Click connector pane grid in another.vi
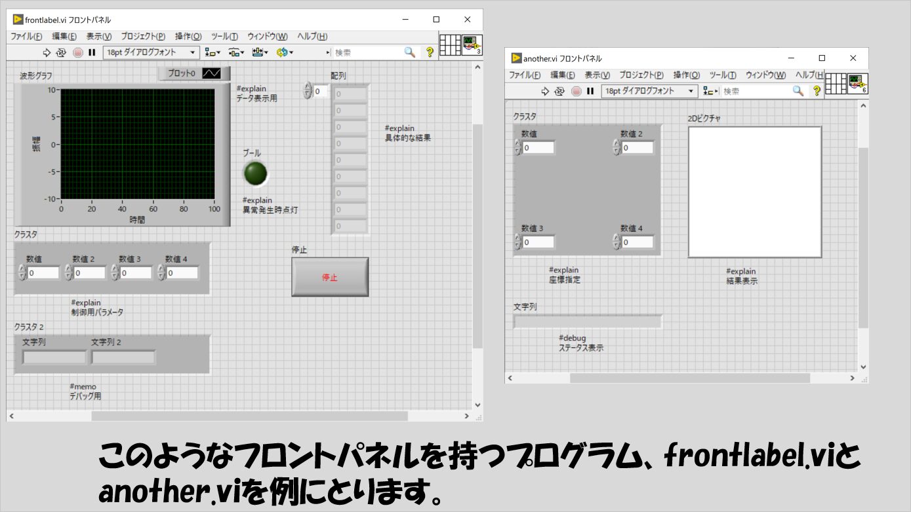Screen dimensions: 911x512 [x=836, y=84]
